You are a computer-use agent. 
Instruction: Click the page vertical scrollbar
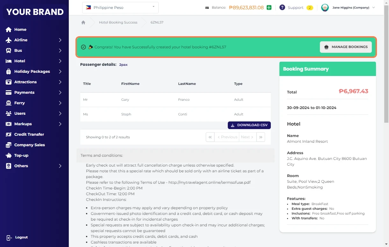click(x=386, y=64)
